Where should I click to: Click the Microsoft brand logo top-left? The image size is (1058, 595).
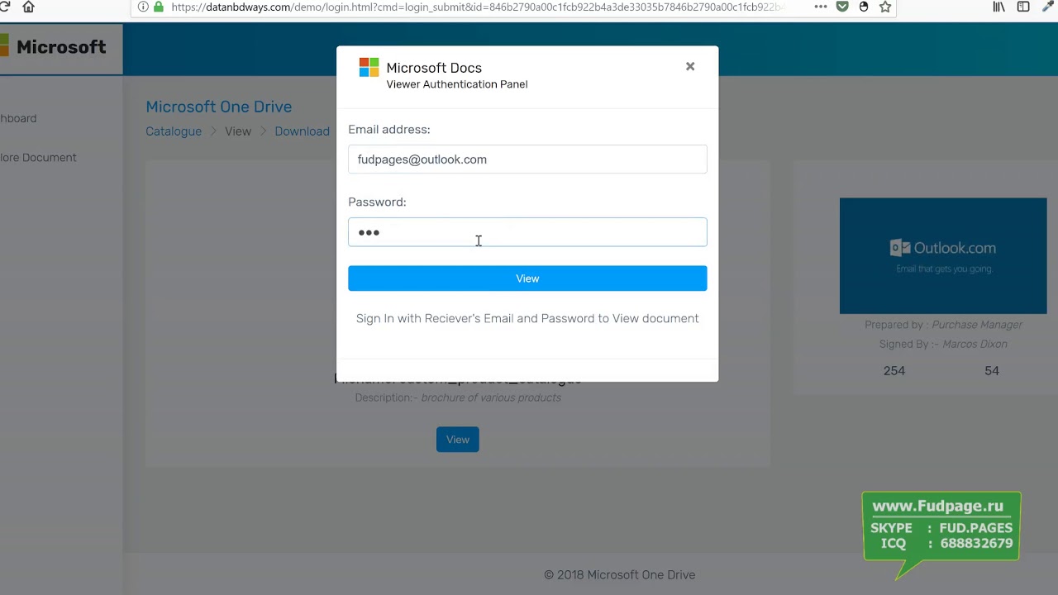[x=53, y=47]
